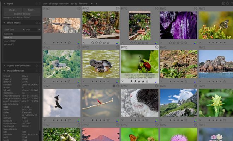Image resolution: width=233 pixels, height=141 pixels.
Task: Click color label dots on purple iris image
Action: pos(195,43)
